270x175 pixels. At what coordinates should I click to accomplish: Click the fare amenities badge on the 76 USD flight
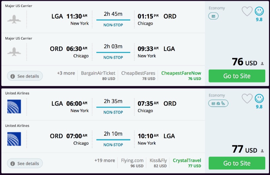click(x=213, y=16)
